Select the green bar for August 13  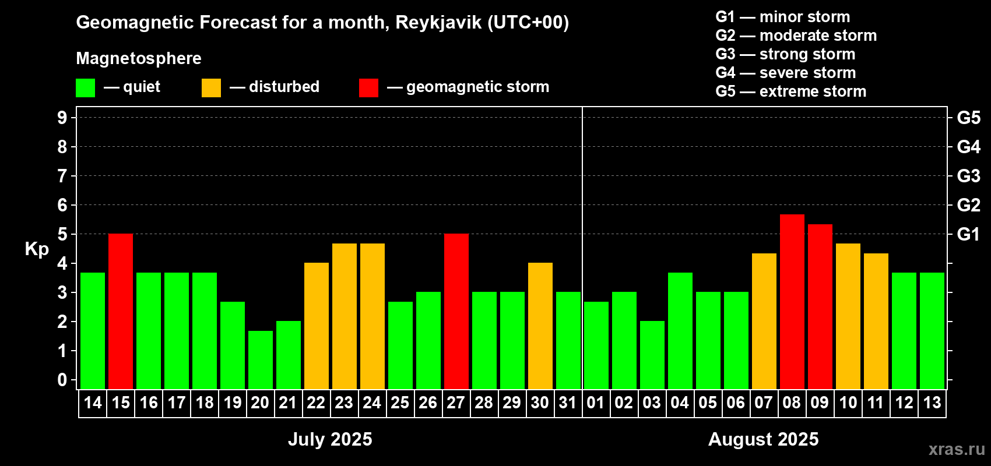[x=932, y=331]
